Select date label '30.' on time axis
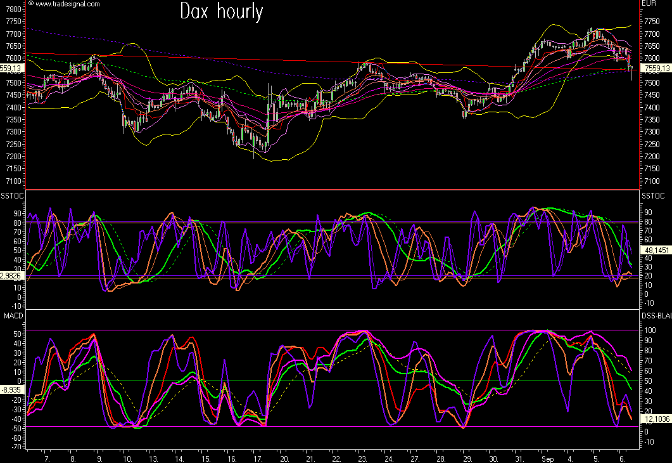 [x=493, y=459]
